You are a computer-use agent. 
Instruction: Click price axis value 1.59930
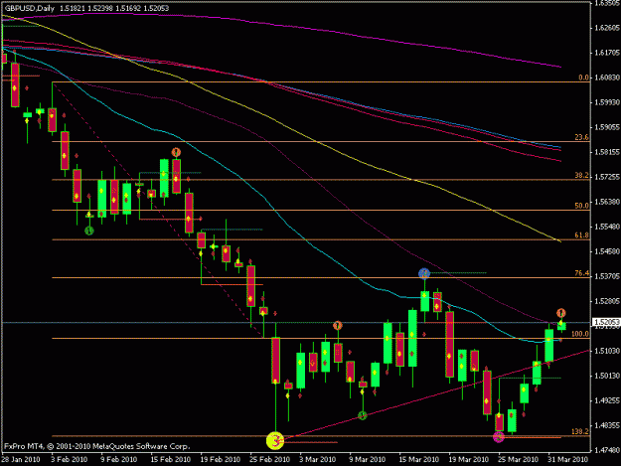coord(607,102)
